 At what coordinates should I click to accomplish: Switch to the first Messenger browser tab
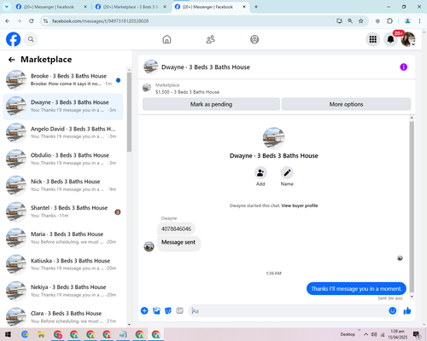[50, 7]
